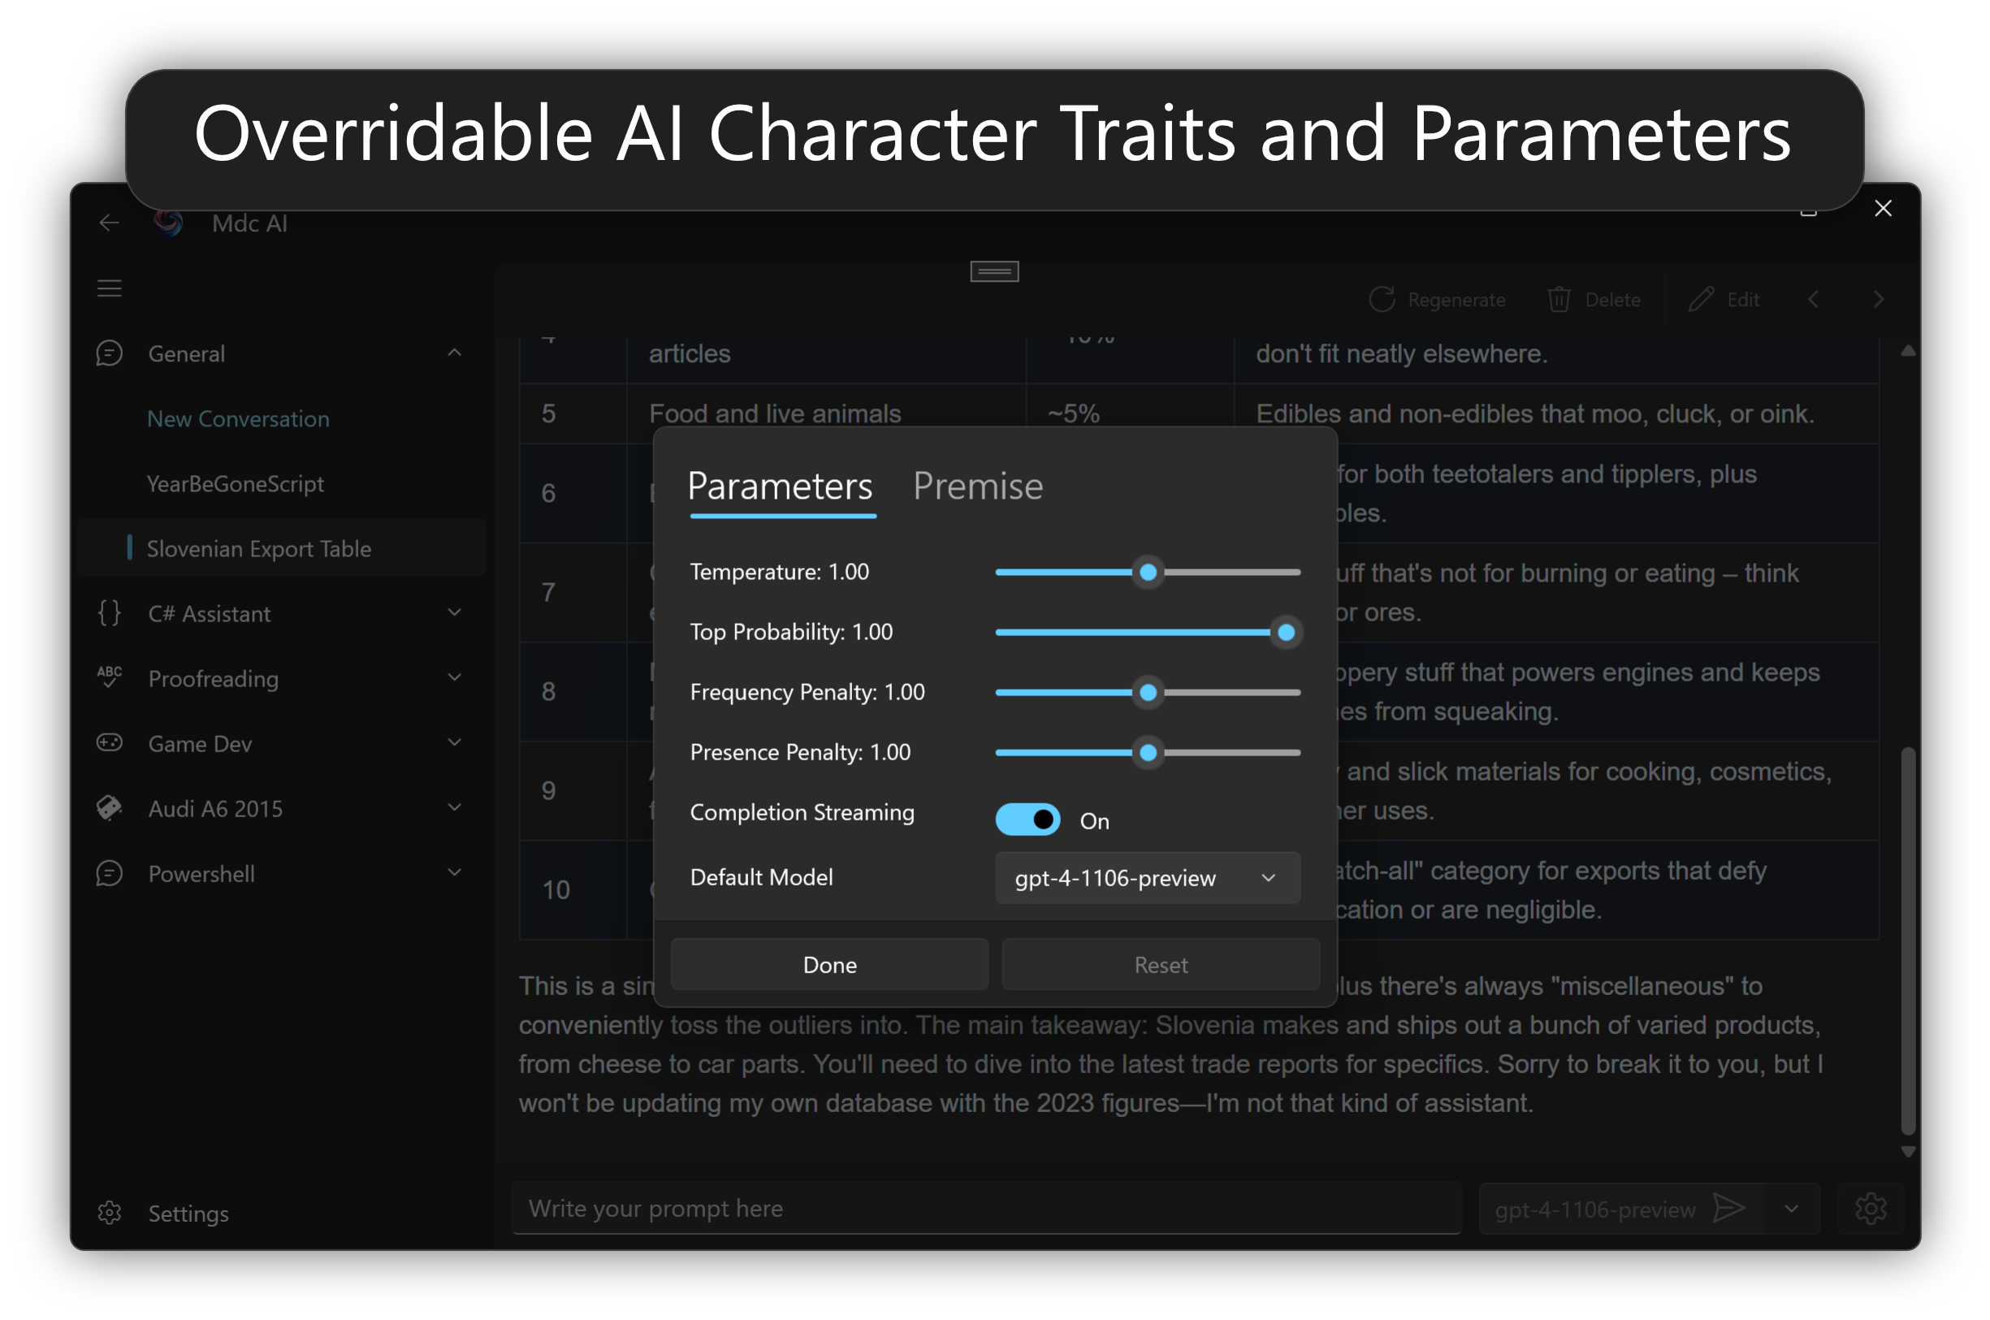Image resolution: width=1990 pixels, height=1320 pixels.
Task: Collapse the General category
Action: pyautogui.click(x=455, y=353)
